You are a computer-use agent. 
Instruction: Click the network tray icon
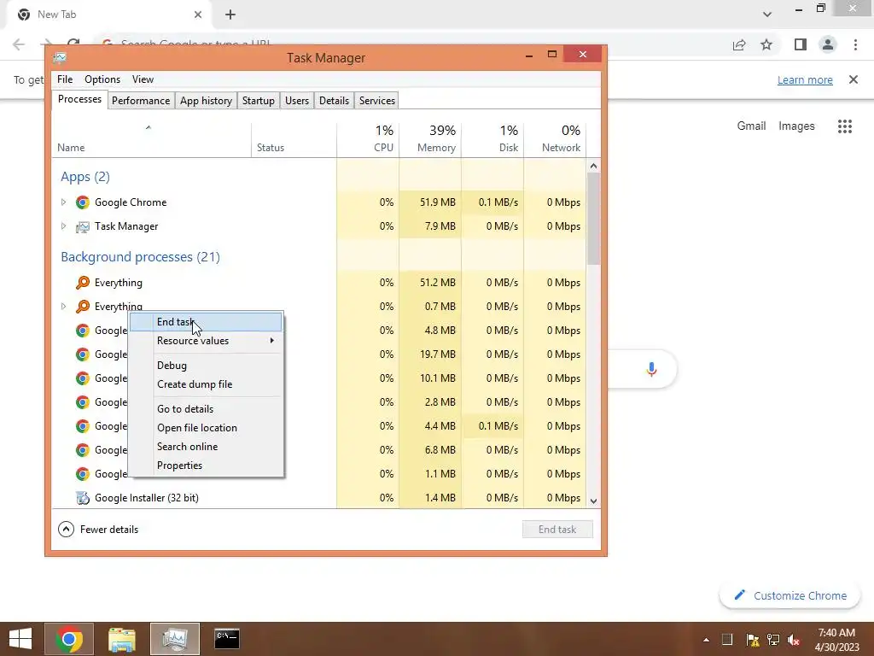(773, 640)
